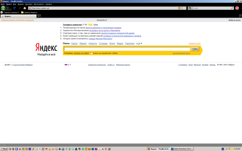Click the 'eminem not afraid' example query

[x=81, y=53]
